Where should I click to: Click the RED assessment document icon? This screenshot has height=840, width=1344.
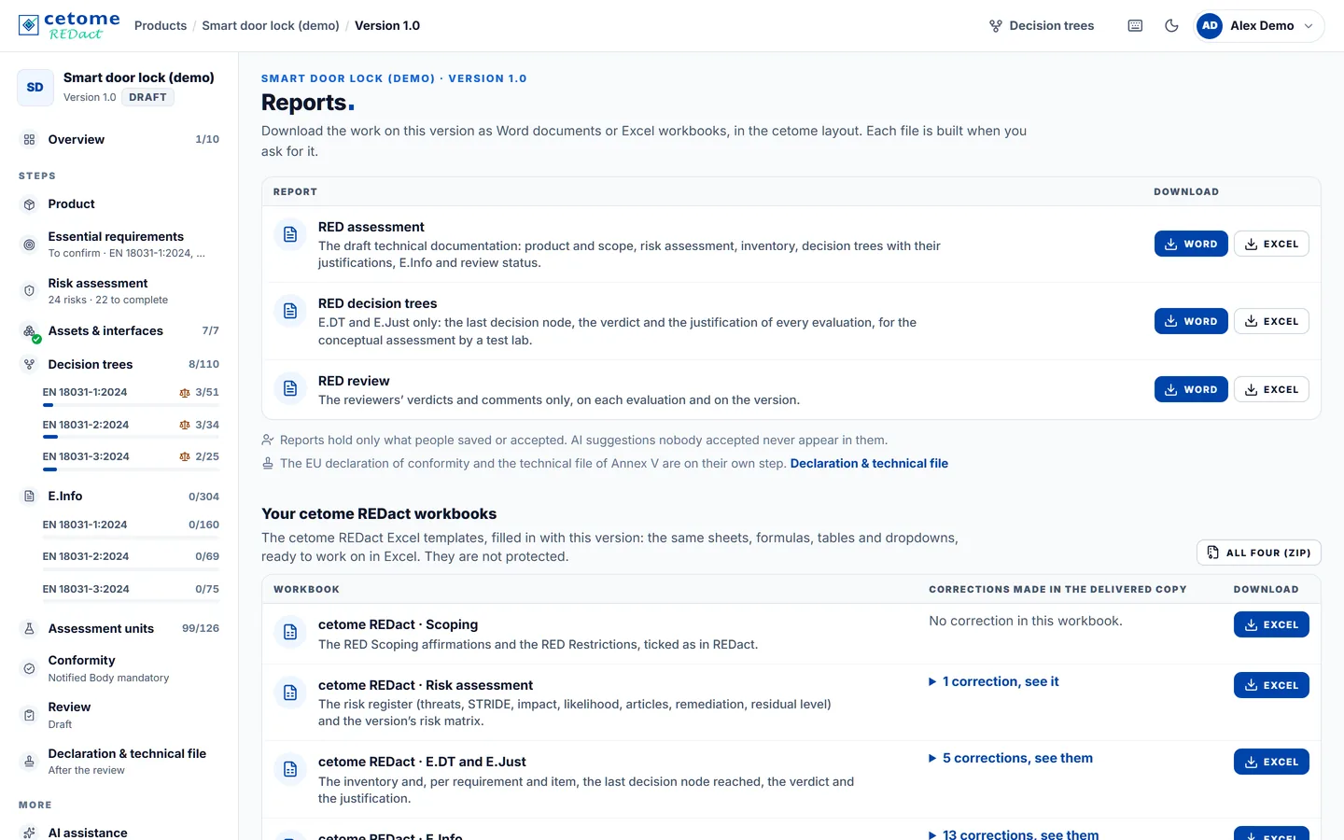[290, 234]
